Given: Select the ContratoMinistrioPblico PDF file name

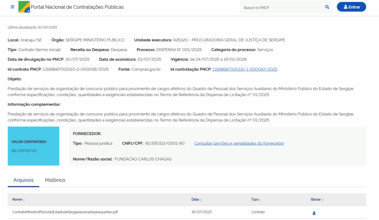Looking at the screenshot, I should pyautogui.click(x=65, y=212).
